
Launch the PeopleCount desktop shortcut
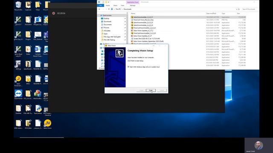(x=38, y=21)
